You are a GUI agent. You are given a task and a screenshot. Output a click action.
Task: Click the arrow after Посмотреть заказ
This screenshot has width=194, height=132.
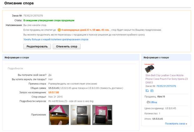pyautogui.click(x=186, y=124)
